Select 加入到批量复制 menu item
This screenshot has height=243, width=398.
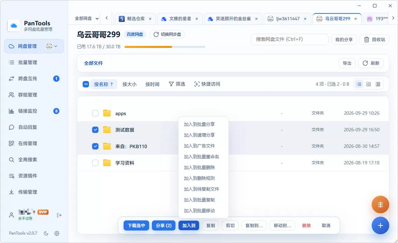(204, 200)
